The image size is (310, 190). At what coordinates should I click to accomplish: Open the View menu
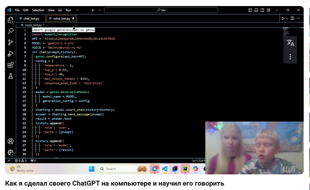pyautogui.click(x=51, y=10)
